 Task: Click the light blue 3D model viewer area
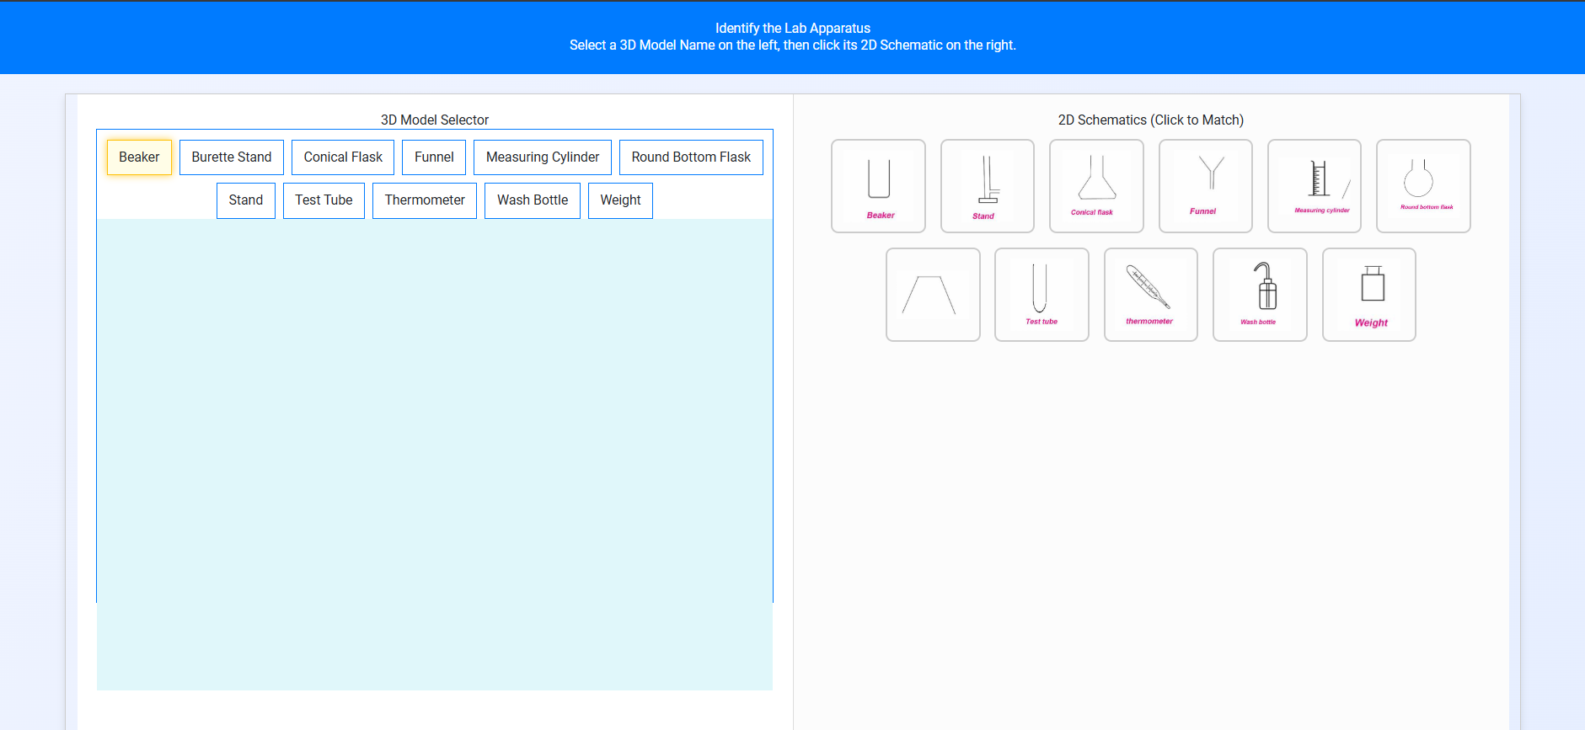click(x=435, y=455)
